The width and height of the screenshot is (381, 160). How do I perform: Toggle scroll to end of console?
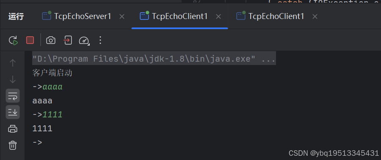13,112
